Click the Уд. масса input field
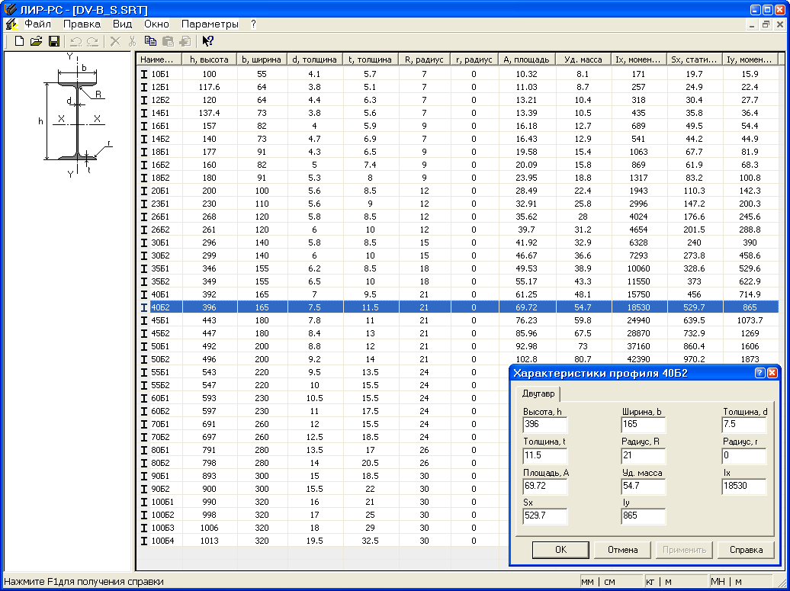 click(644, 486)
